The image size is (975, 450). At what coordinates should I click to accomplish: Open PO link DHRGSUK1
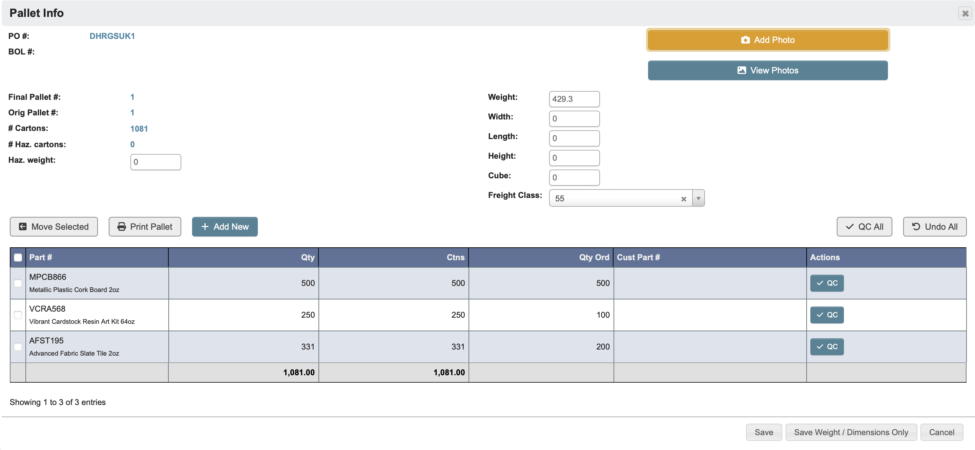coord(112,36)
